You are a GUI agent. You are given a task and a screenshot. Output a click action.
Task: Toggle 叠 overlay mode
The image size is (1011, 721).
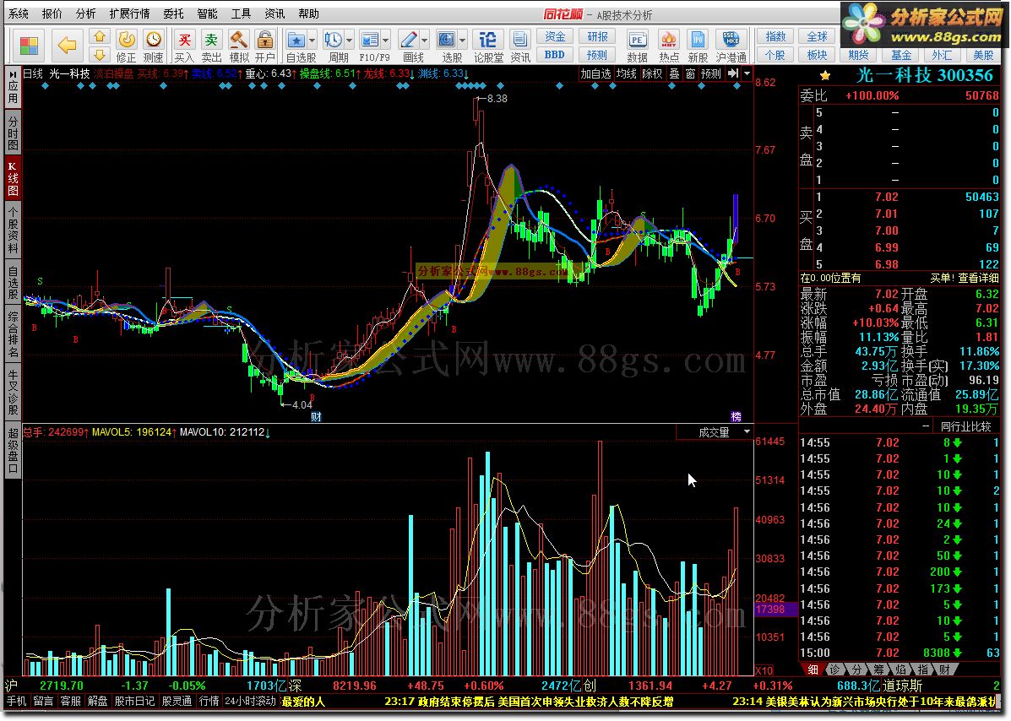675,73
